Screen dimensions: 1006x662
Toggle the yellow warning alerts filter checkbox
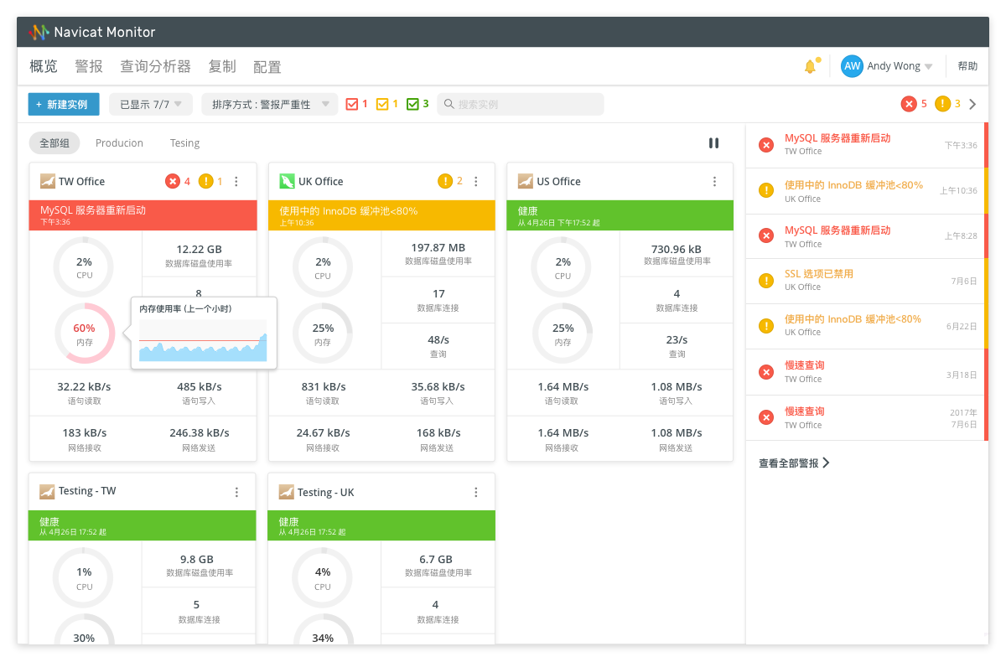(x=382, y=104)
